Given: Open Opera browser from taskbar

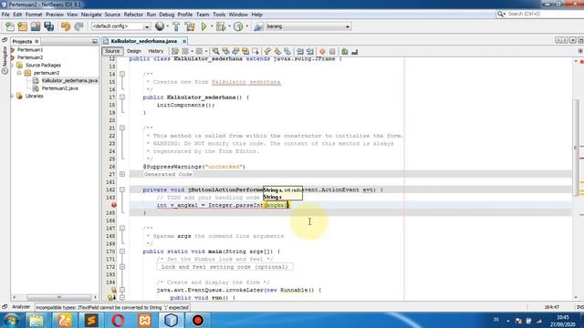Looking at the screenshot, I should coord(118,320).
